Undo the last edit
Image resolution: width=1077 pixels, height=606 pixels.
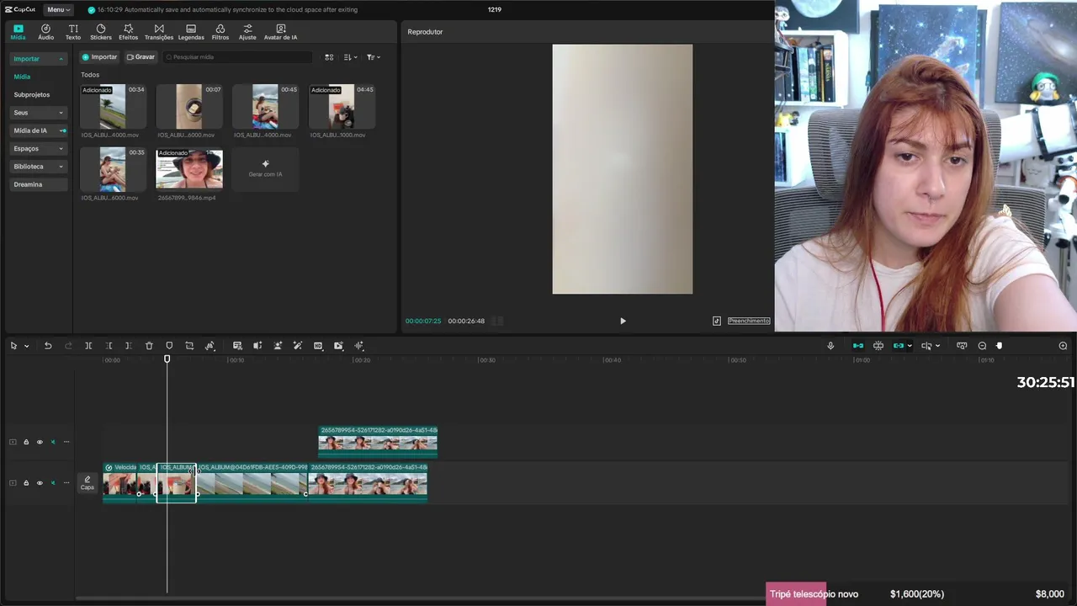[x=48, y=346]
